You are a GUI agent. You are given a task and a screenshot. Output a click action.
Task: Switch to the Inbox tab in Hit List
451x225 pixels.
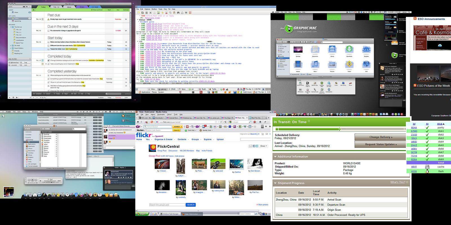69,7
